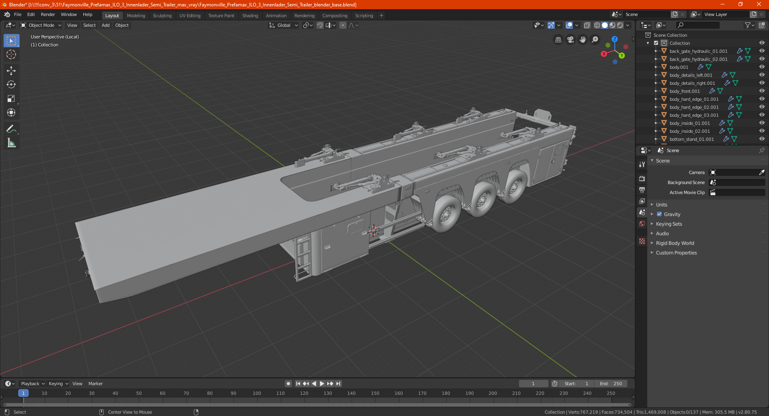Screen dimensions: 769x416
Task: Switch to orthographic view with grid icon
Action: (558, 40)
